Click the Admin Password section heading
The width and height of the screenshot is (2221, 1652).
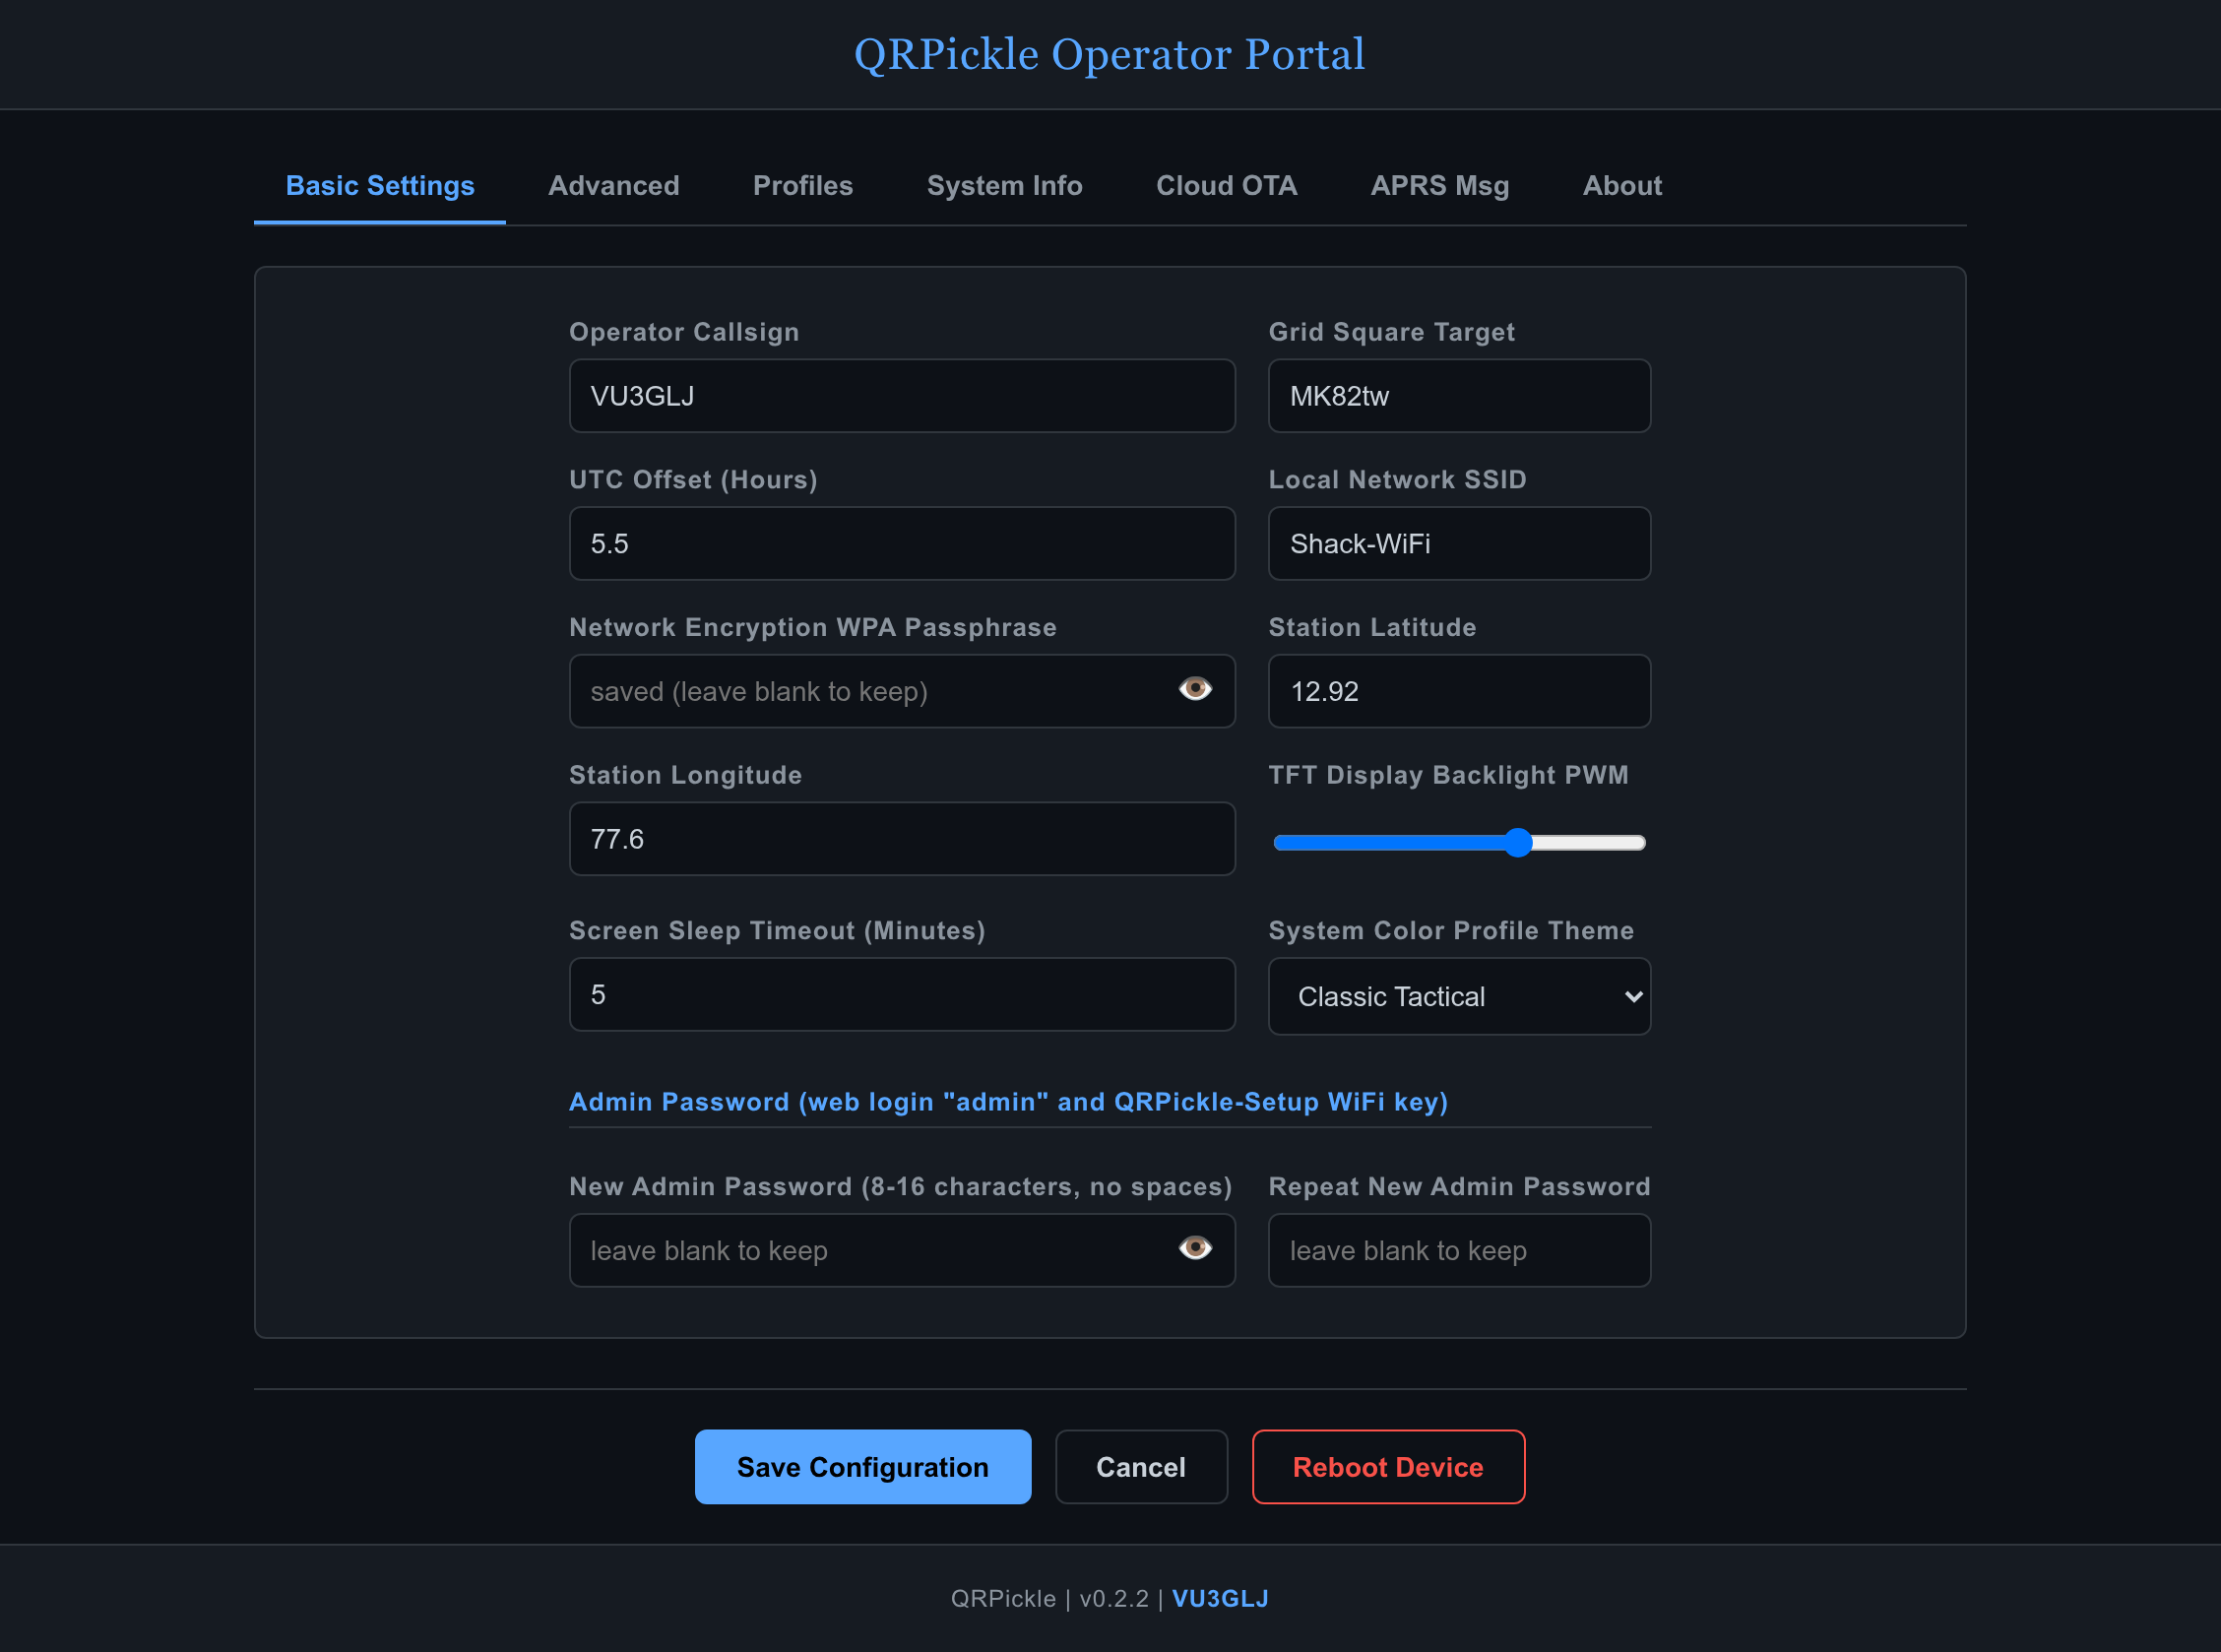tap(1008, 1102)
